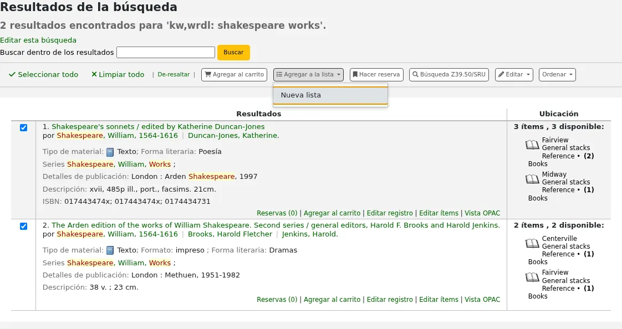622x329 pixels.
Task: Open the Ordenar dropdown
Action: [557, 75]
